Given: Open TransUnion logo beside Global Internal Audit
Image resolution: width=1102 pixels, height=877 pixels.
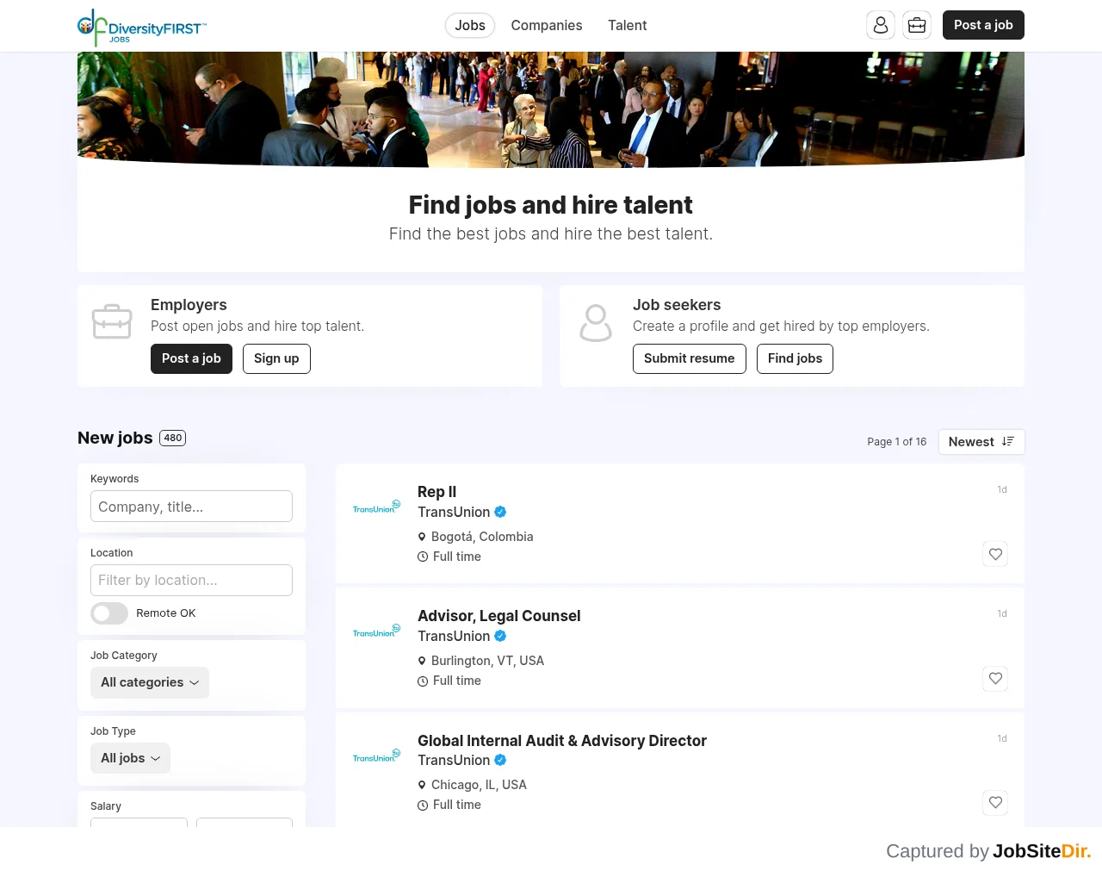Looking at the screenshot, I should pyautogui.click(x=376, y=756).
